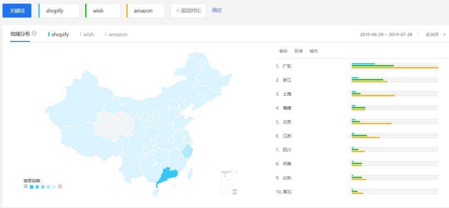Click the 搜索指数 legend label
Viewport: 449px width, 208px height.
(x=32, y=181)
